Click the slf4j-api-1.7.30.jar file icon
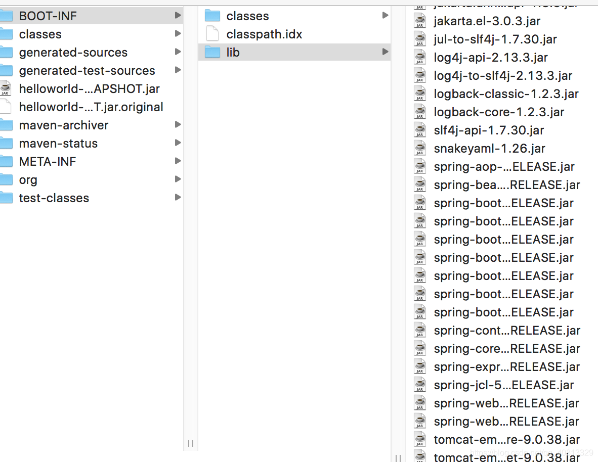The image size is (598, 462). pos(420,130)
